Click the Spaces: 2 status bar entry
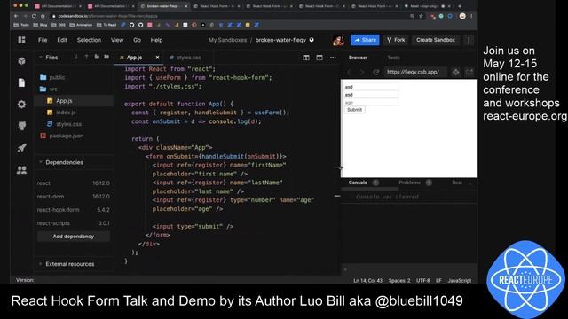Viewport: 568px width, 319px height. 399,280
